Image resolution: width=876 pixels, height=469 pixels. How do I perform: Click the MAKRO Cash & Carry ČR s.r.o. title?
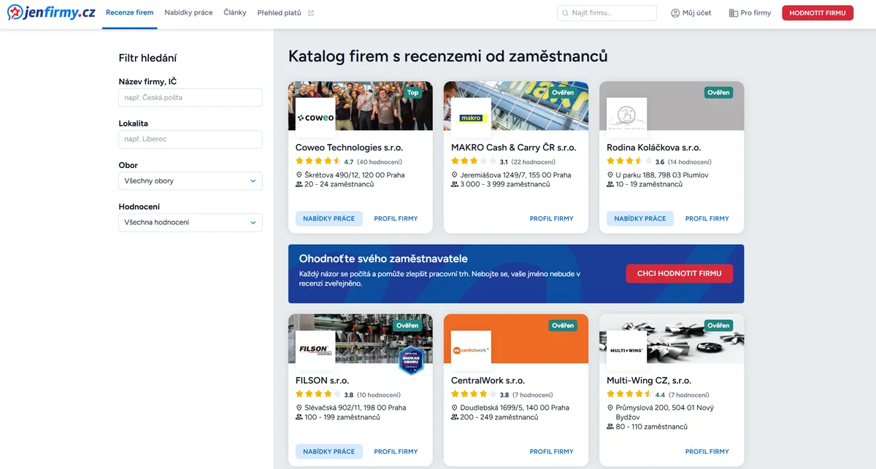(x=514, y=148)
